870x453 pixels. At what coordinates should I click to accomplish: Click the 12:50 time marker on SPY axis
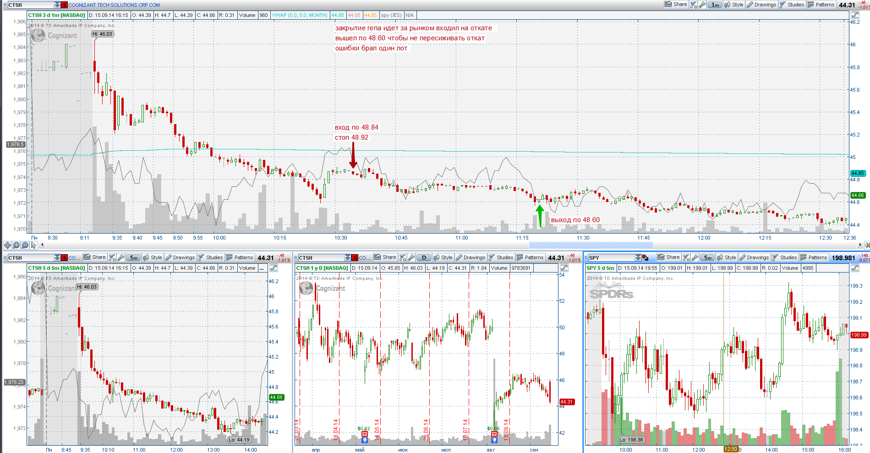[x=731, y=449]
